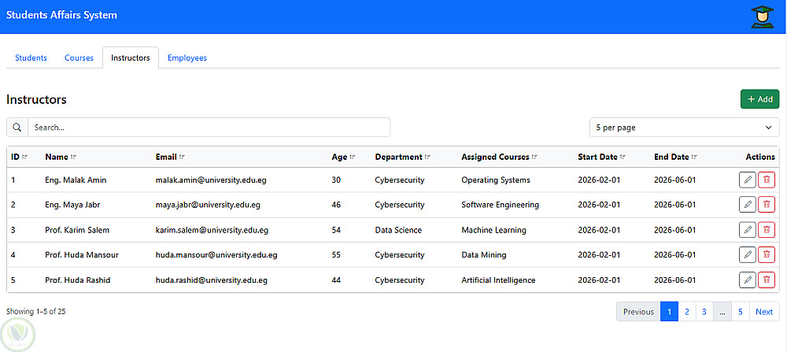Click the graduate avatar icon in header
The image size is (787, 352).
point(762,17)
